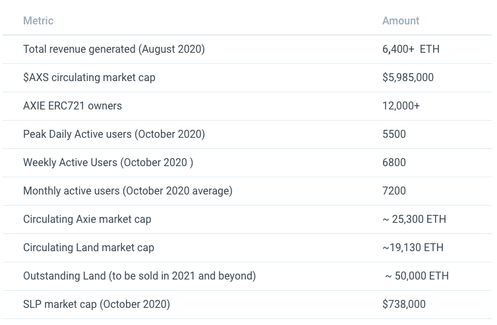Screen dimensions: 497x325
Task: Select Total revenue generated (August 2020) row
Action: point(114,49)
